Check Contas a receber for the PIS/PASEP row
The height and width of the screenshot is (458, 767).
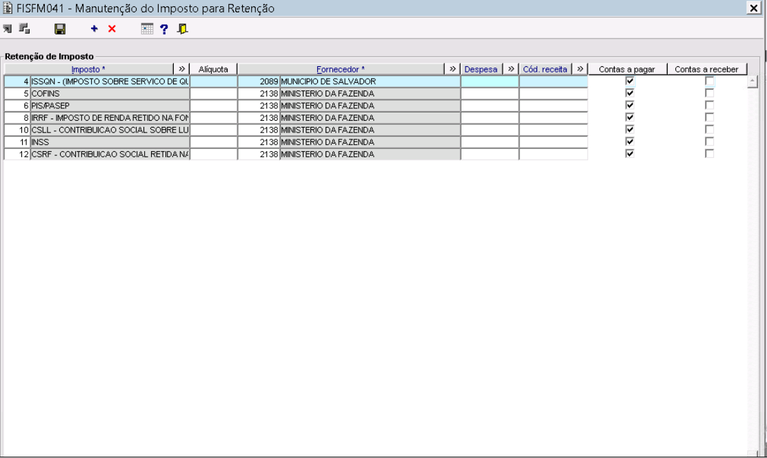(709, 106)
